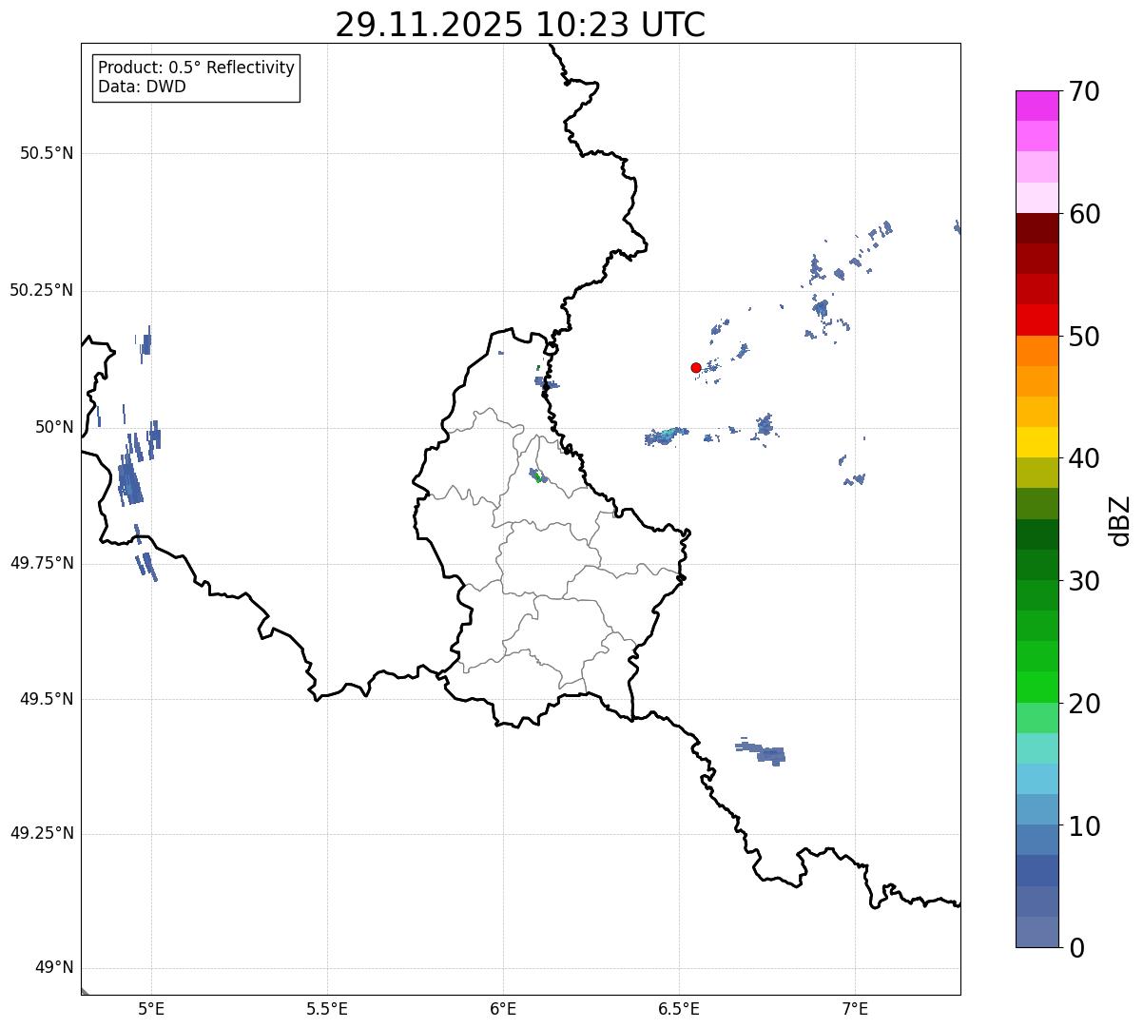1143x1028 pixels.
Task: Click the colorbar 0 value label
Action: tap(1077, 948)
